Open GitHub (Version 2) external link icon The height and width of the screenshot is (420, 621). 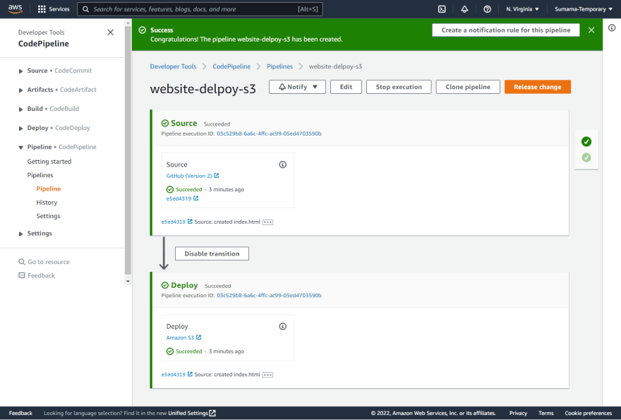pyautogui.click(x=216, y=176)
